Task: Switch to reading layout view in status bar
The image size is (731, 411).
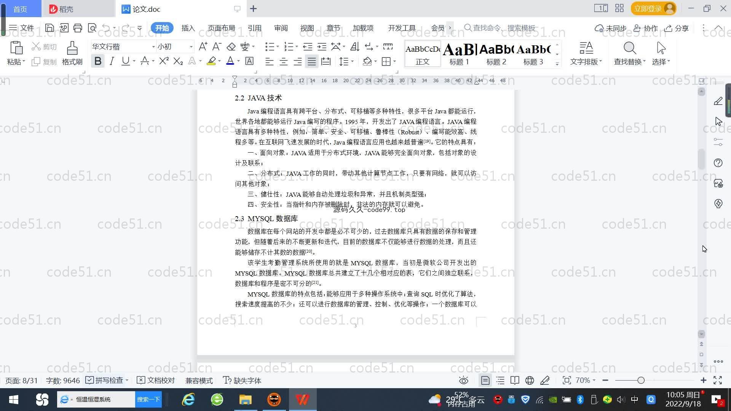Action: tap(515, 380)
